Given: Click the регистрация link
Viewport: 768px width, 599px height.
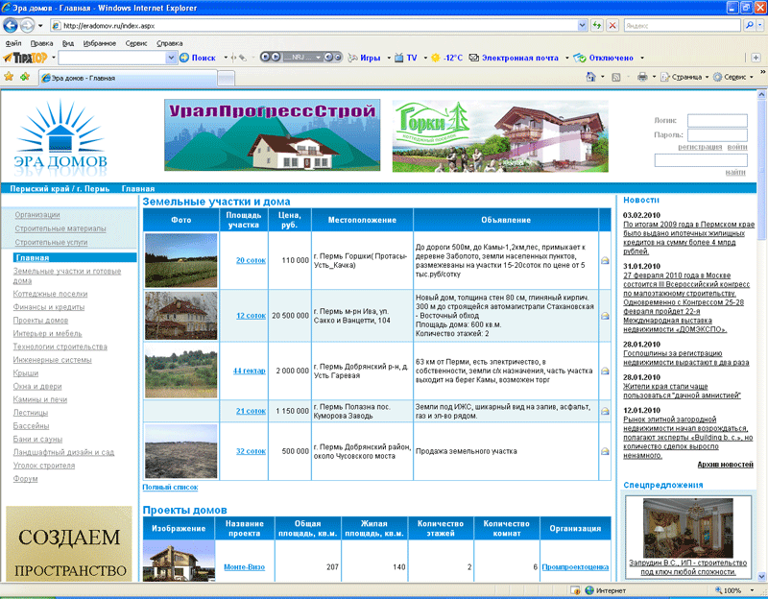Looking at the screenshot, I should tap(699, 147).
